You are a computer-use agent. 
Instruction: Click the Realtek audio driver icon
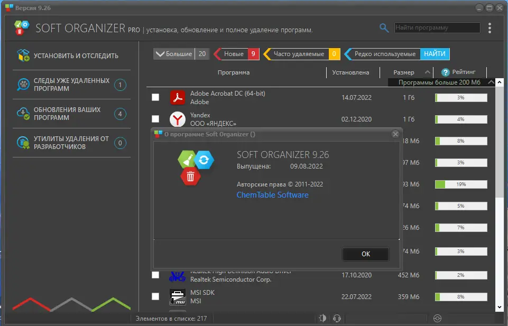click(x=177, y=276)
